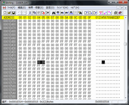129x105 pixels.
Task: Click the 01 byte in row 0001E4C0
Action: pos(80,45)
